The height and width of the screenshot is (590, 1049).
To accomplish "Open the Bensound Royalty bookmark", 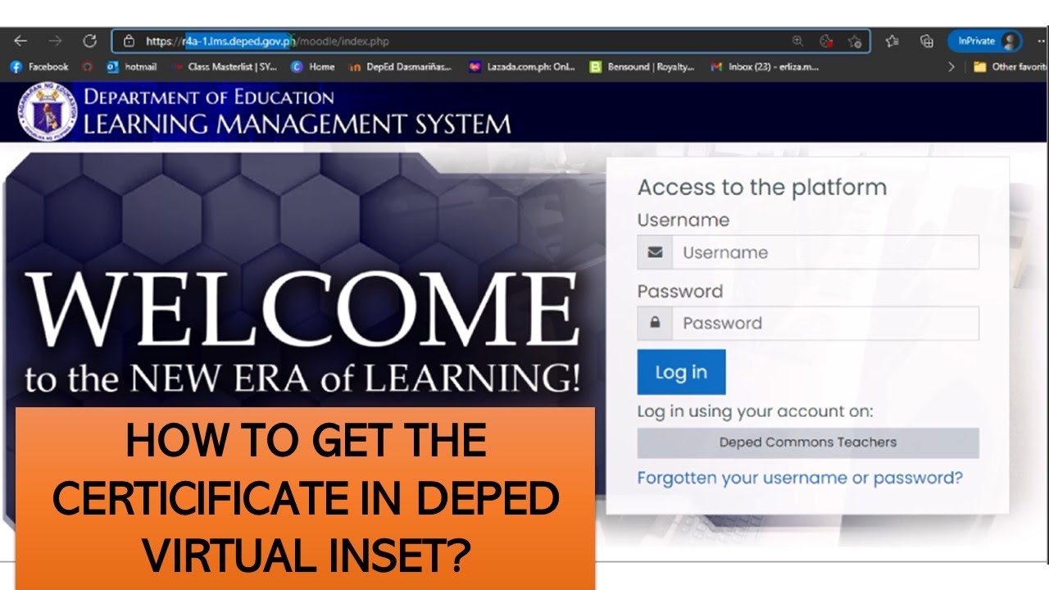I will (x=642, y=67).
